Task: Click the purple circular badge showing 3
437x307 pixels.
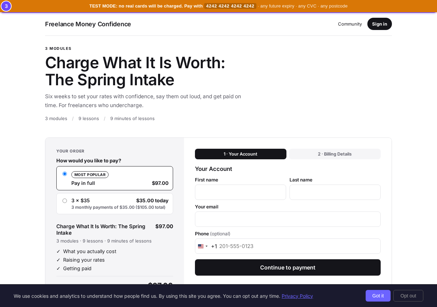Action: point(6,6)
